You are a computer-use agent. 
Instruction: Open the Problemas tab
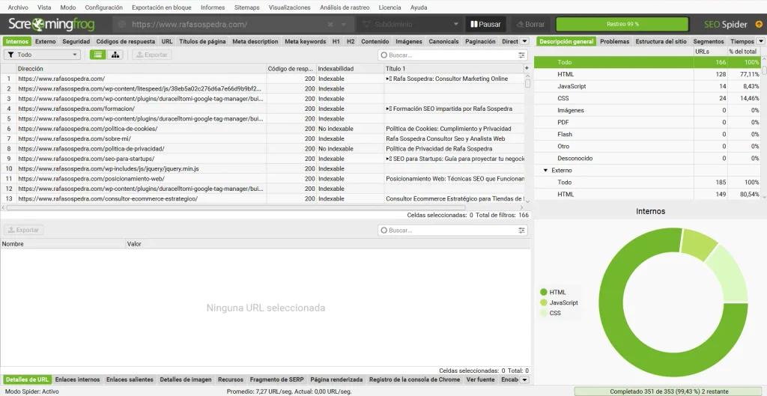(614, 42)
